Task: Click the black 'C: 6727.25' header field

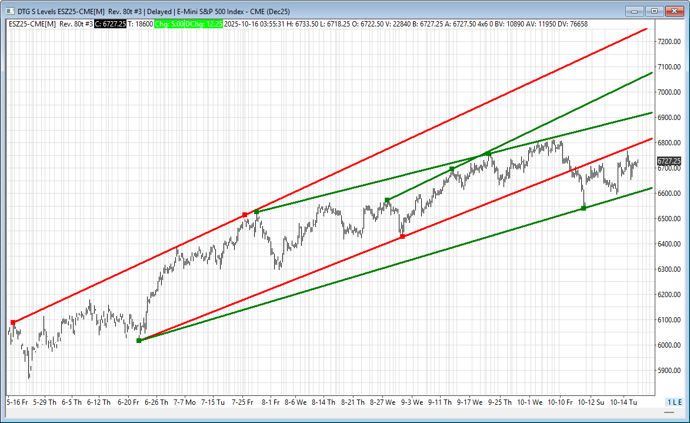Action: [110, 24]
